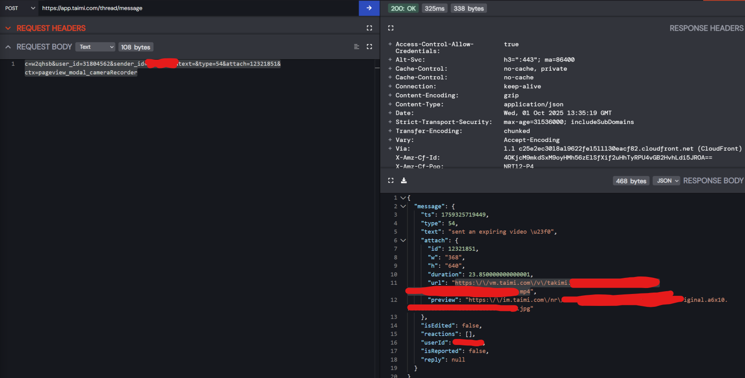Click the 108 bytes request body size badge
Screen dimensions: 745x378
click(x=136, y=47)
